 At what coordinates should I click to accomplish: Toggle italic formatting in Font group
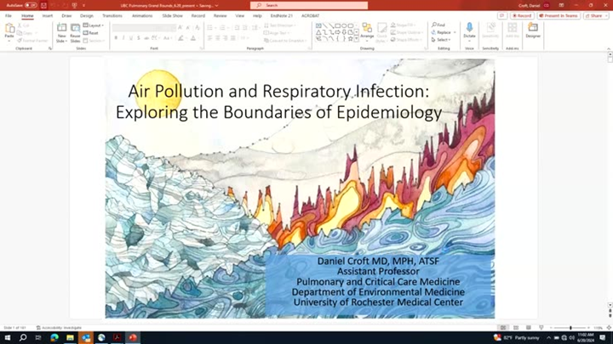coord(123,38)
